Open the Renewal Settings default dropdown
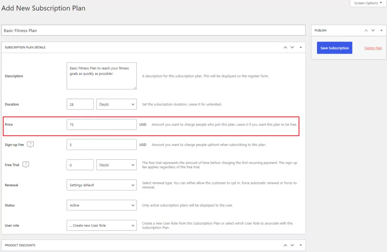The width and height of the screenshot is (387, 252). coord(102,185)
